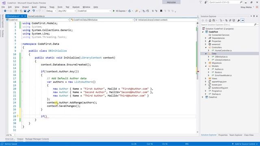This screenshot has width=260, height=146.
Task: Collapse DBInitialize class outline toggle
Action: tap(22, 51)
